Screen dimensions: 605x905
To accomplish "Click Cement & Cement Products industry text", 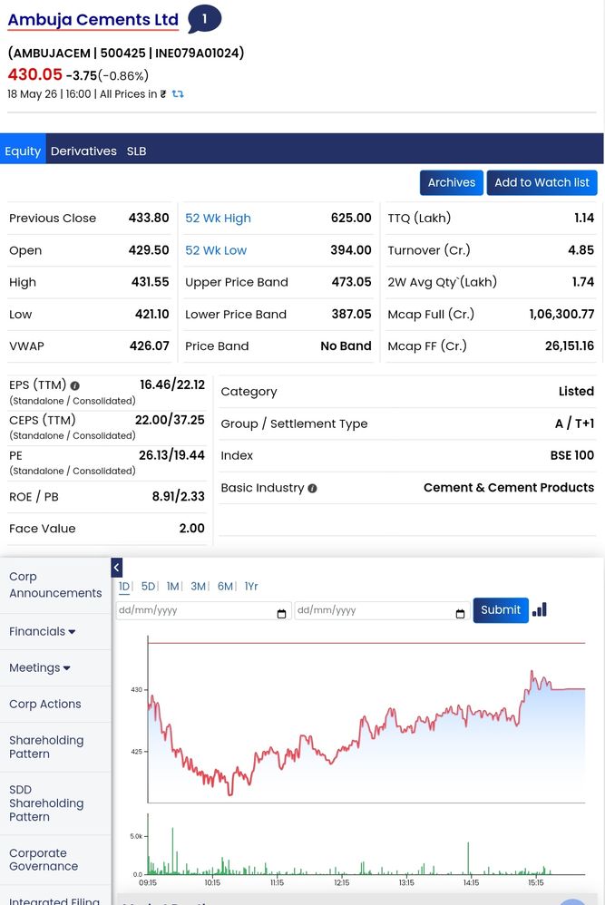I will tap(509, 488).
